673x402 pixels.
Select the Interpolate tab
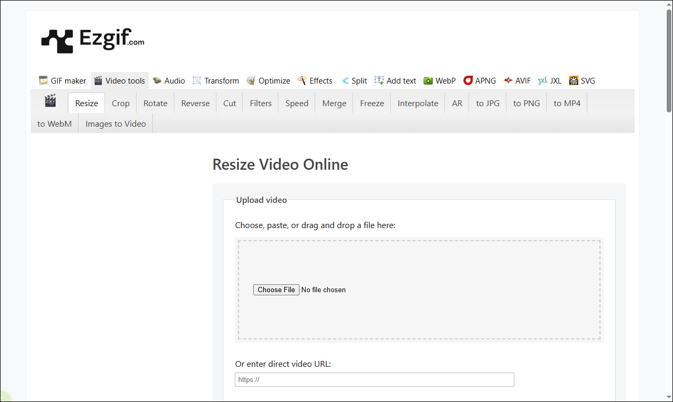click(x=417, y=103)
